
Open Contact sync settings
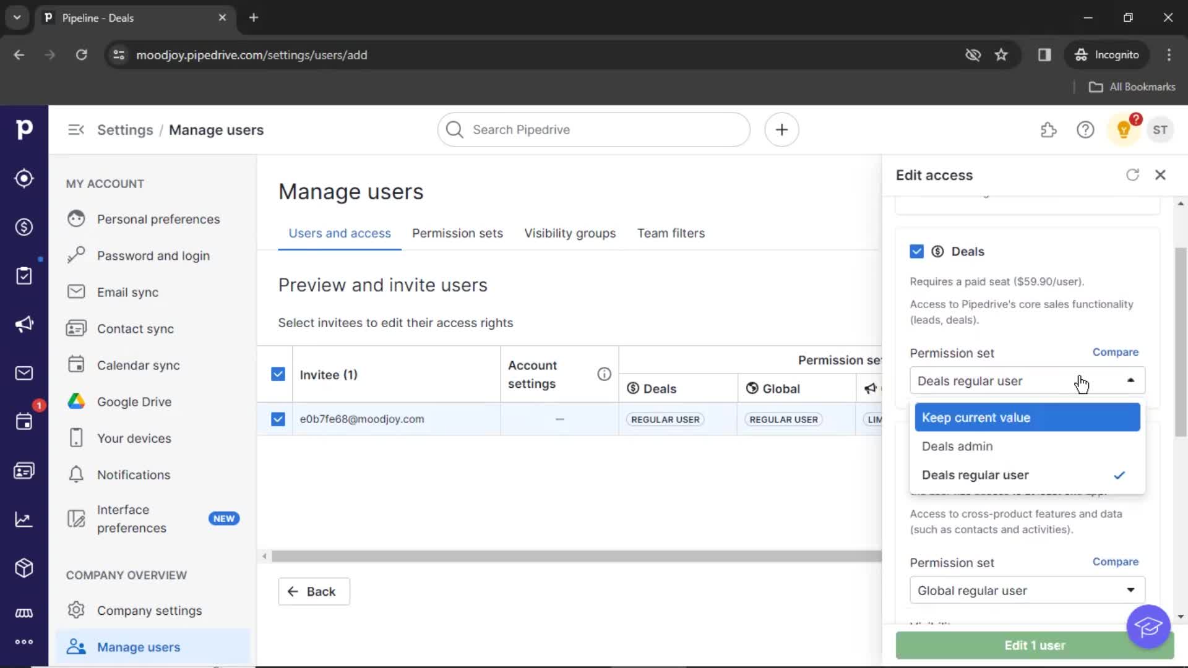pyautogui.click(x=152, y=328)
